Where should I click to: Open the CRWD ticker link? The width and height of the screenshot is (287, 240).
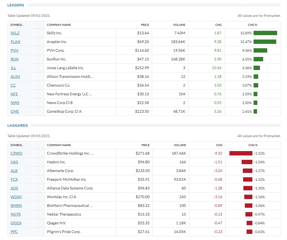point(16,153)
